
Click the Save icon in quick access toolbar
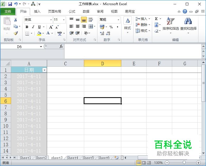click(x=10, y=4)
